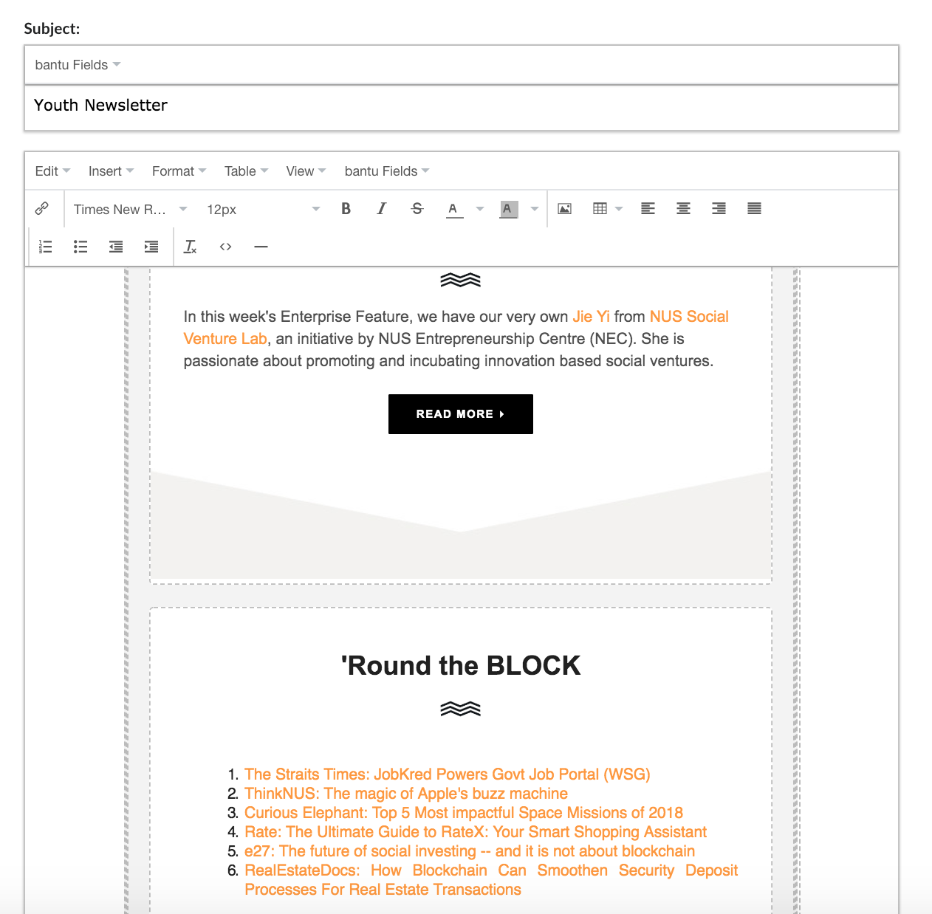Click the READ MORE button

[x=461, y=414]
